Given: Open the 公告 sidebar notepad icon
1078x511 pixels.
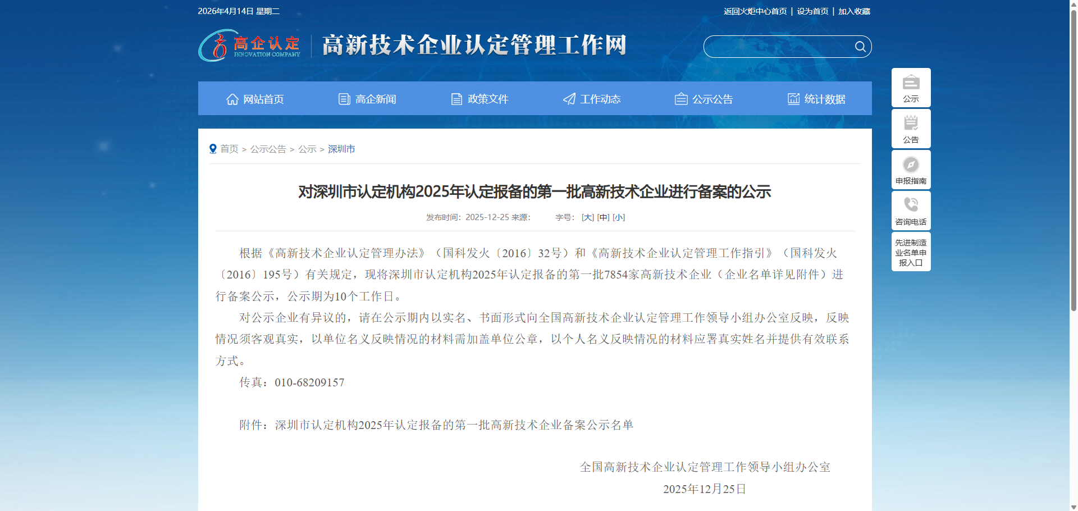Looking at the screenshot, I should click(911, 124).
